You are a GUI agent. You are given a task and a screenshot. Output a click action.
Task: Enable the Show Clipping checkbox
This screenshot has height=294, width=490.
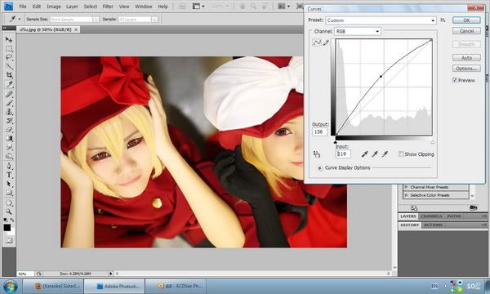coord(401,154)
